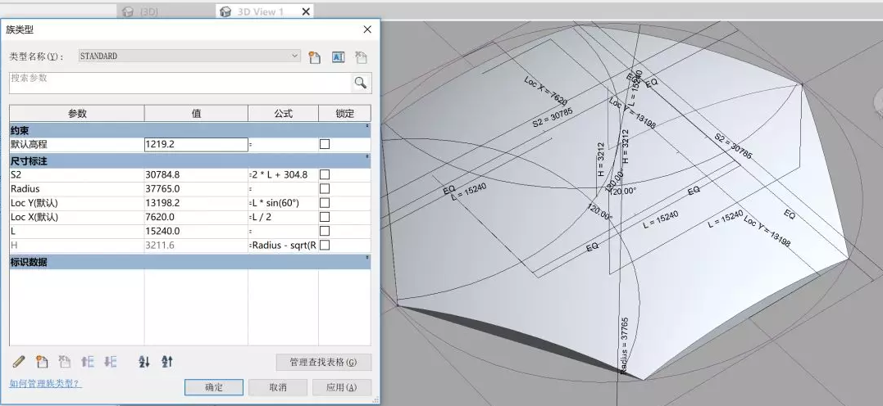Toggle lock checkbox for H row

click(325, 246)
